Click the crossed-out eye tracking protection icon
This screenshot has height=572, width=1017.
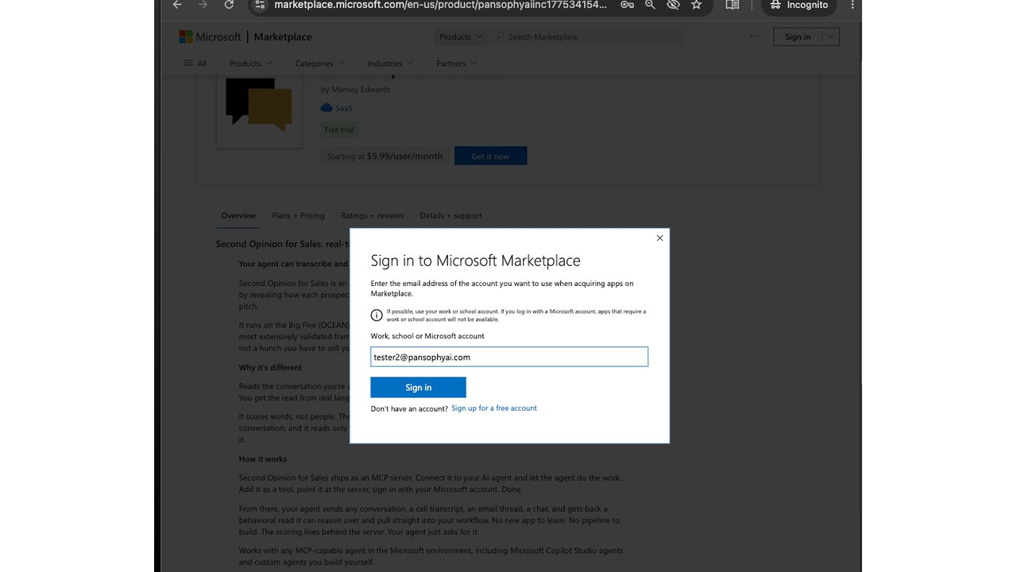pyautogui.click(x=673, y=5)
